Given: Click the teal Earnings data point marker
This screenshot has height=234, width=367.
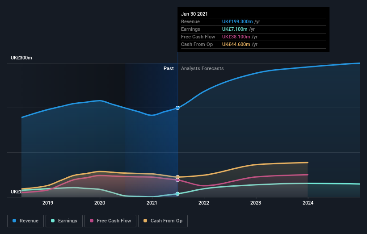Looking at the screenshot, I should (177, 194).
